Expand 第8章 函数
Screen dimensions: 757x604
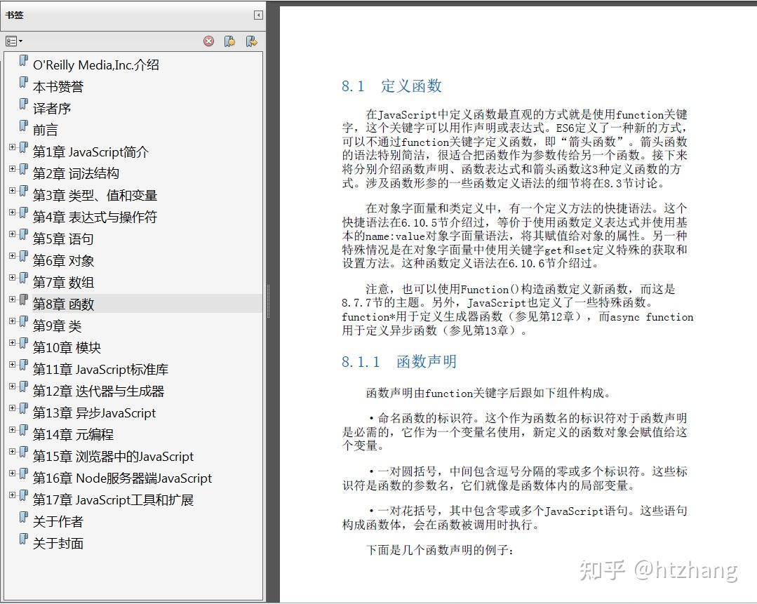[13, 300]
